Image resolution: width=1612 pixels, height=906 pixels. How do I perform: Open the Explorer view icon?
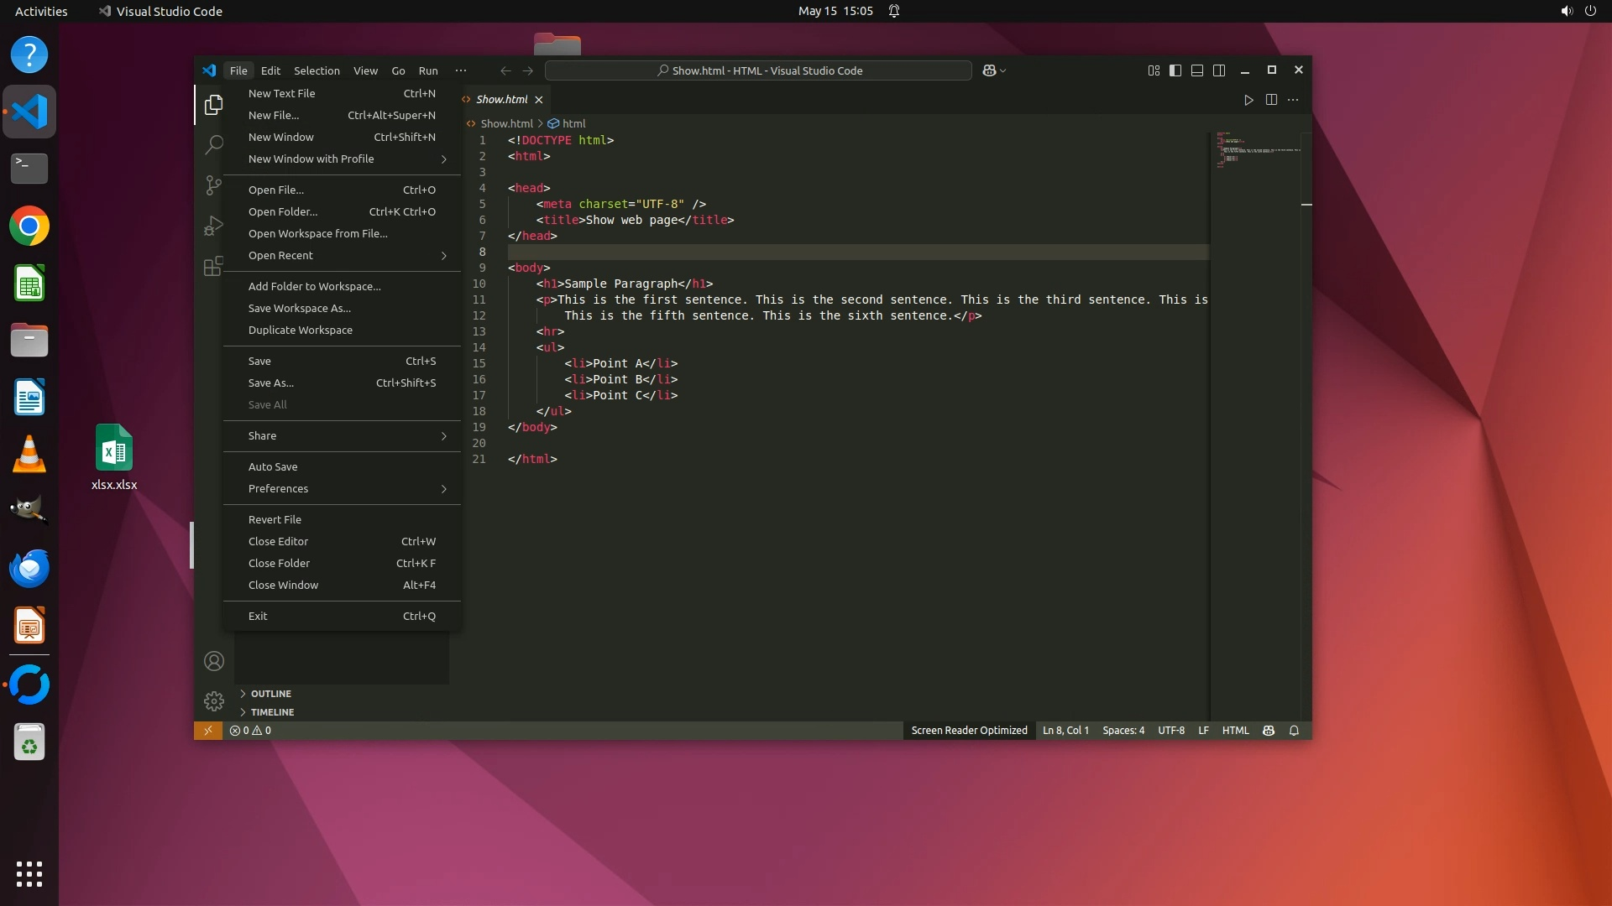click(x=213, y=105)
